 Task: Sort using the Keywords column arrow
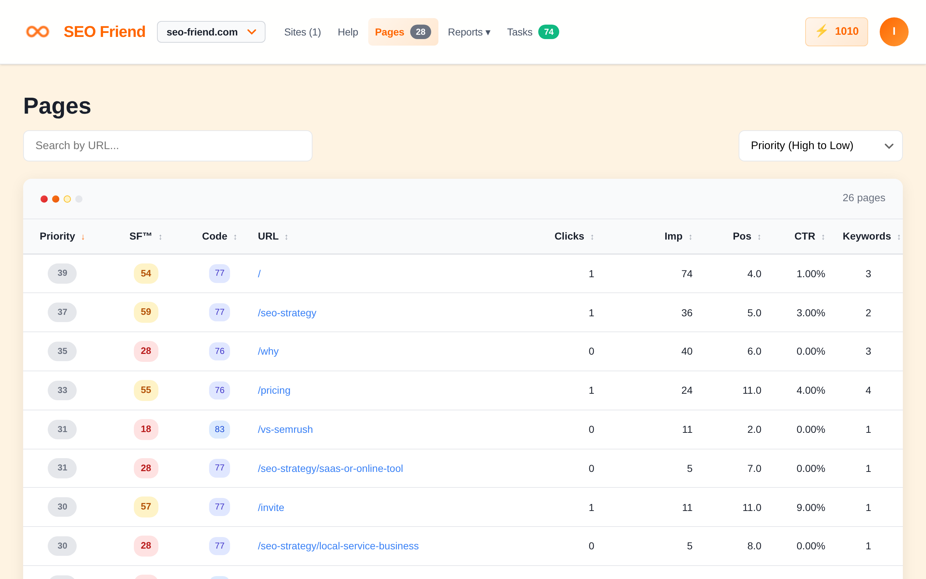900,237
